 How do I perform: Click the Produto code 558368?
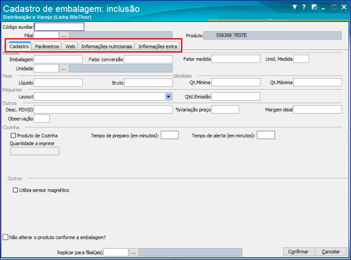click(x=218, y=35)
